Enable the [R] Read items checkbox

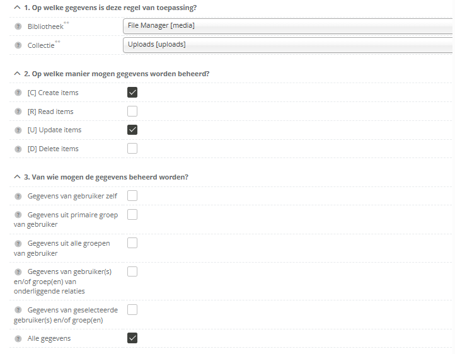click(132, 111)
